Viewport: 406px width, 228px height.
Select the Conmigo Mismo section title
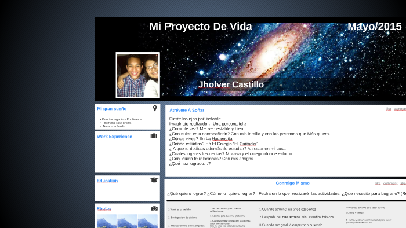point(292,183)
